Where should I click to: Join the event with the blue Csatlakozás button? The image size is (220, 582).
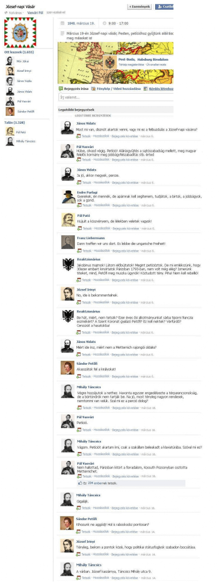point(163,7)
